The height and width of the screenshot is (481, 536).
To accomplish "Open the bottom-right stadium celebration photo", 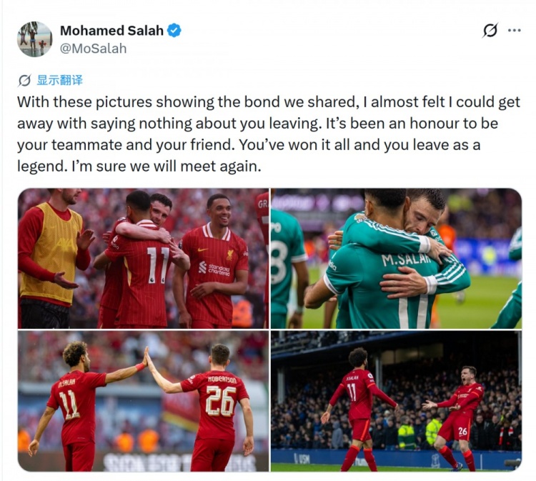I will (x=396, y=401).
